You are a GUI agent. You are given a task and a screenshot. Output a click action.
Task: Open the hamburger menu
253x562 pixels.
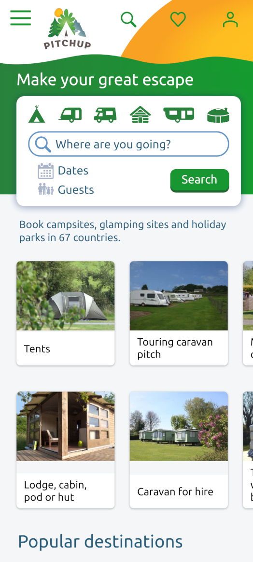[x=20, y=18]
